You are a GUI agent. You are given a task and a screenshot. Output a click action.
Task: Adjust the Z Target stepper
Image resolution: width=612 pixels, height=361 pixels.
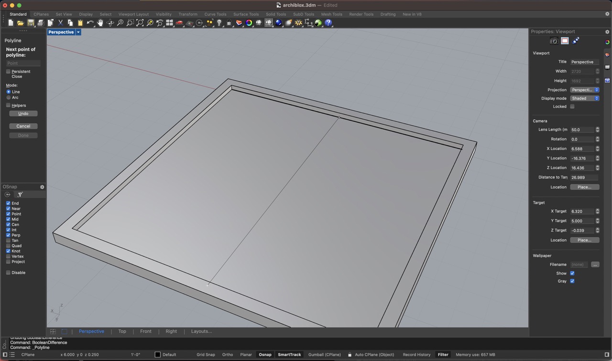pyautogui.click(x=597, y=230)
